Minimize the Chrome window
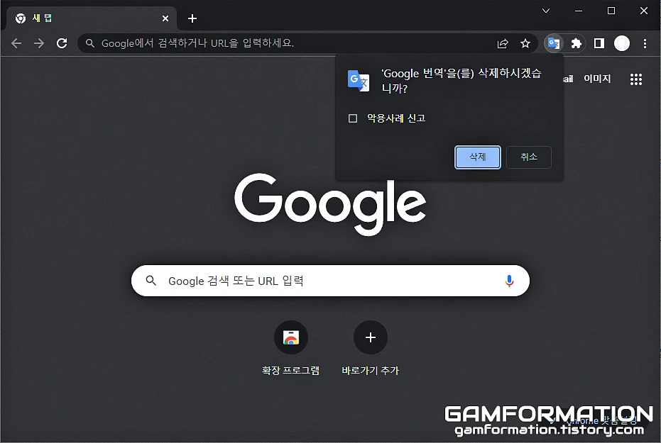 [579, 11]
